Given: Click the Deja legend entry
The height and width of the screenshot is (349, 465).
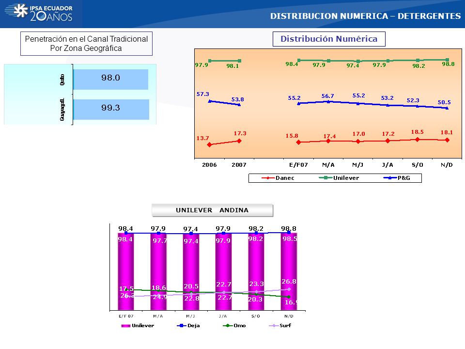Looking at the screenshot, I should coord(188,326).
